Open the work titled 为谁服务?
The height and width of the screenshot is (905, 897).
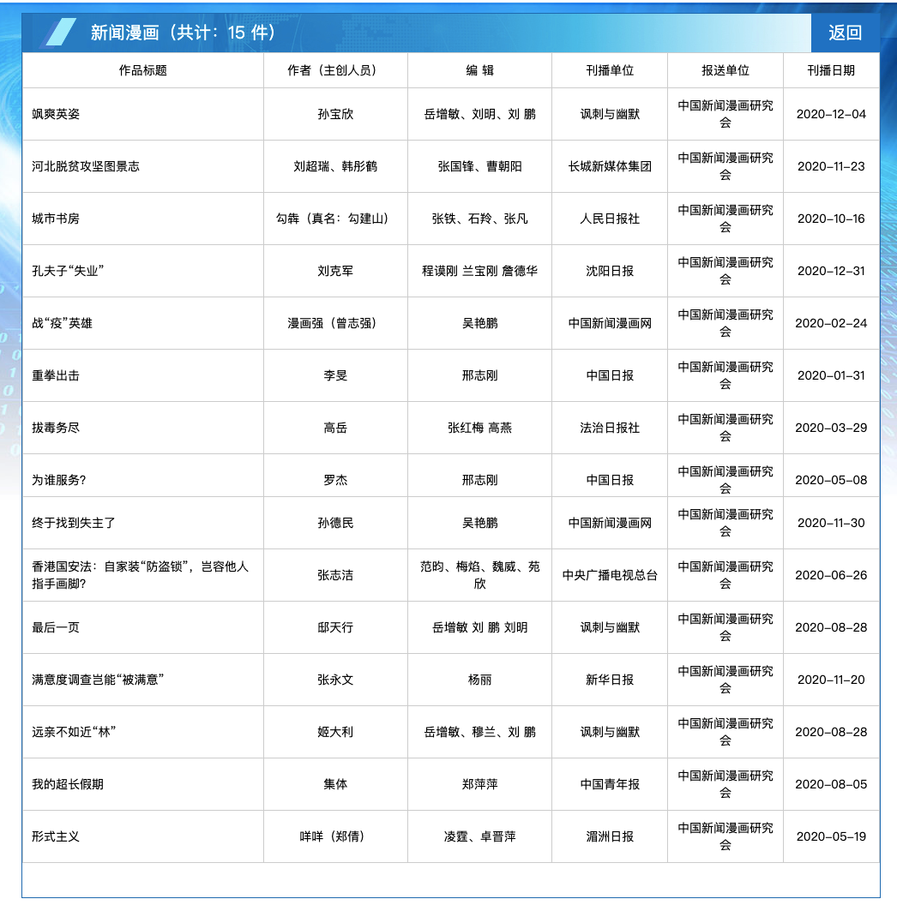[x=58, y=480]
